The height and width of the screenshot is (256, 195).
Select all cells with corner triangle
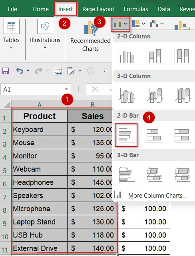[x=6, y=105]
